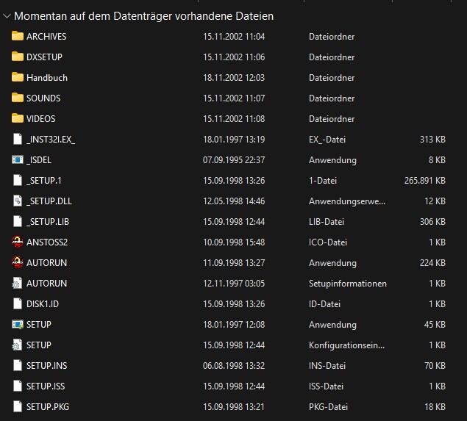This screenshot has height=421, width=467.
Task: Select the _SETUP.LIB file name
Action: 47,221
